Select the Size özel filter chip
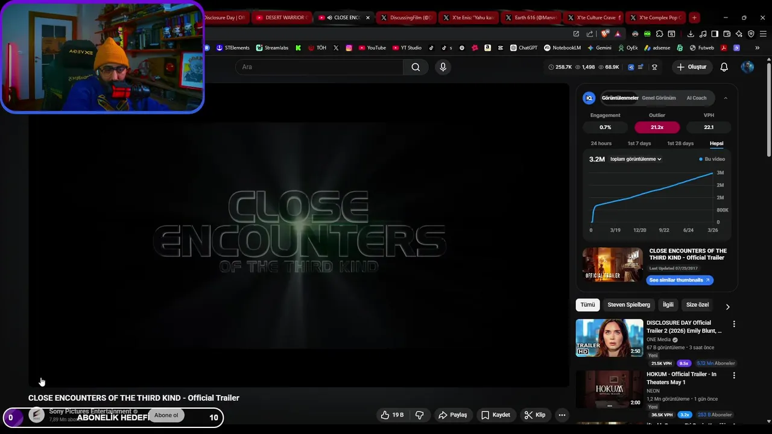Screen dimensions: 772x434 697,305
